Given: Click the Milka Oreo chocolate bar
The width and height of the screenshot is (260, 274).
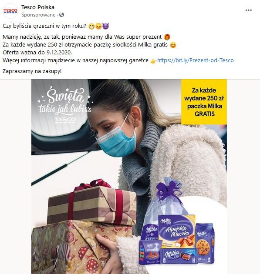Looking at the screenshot, I should pyautogui.click(x=179, y=255).
